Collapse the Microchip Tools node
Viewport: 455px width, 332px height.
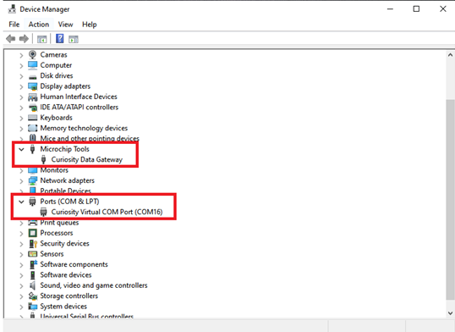[x=21, y=149]
